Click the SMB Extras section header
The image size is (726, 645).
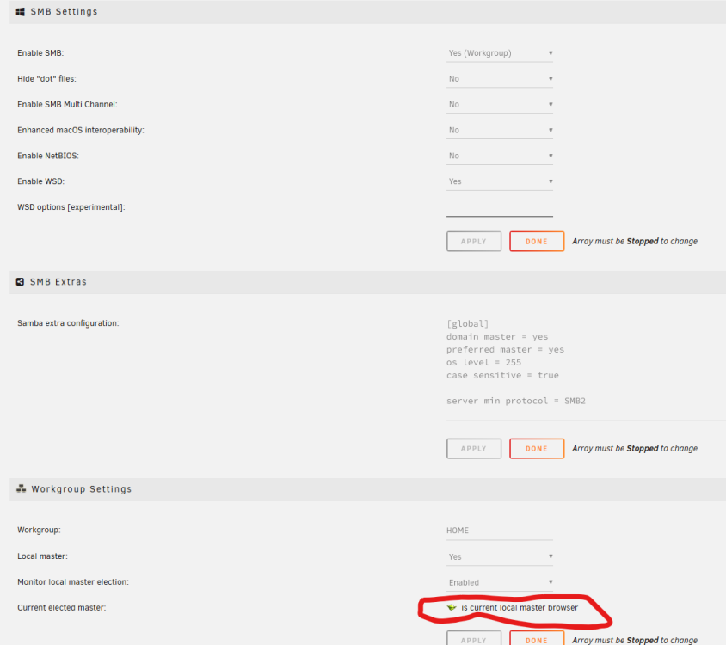tap(367, 281)
